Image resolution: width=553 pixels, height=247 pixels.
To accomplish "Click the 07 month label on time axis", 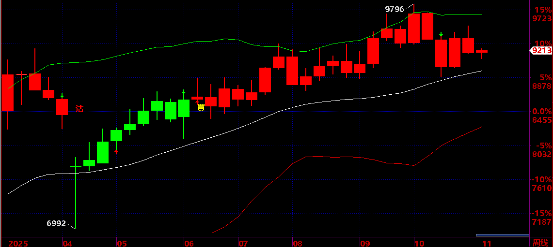I will [x=243, y=243].
